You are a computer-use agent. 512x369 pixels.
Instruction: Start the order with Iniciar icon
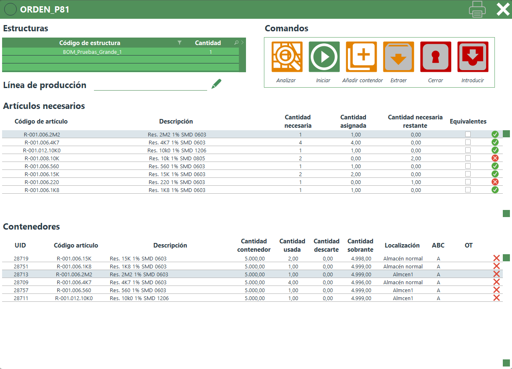[324, 57]
